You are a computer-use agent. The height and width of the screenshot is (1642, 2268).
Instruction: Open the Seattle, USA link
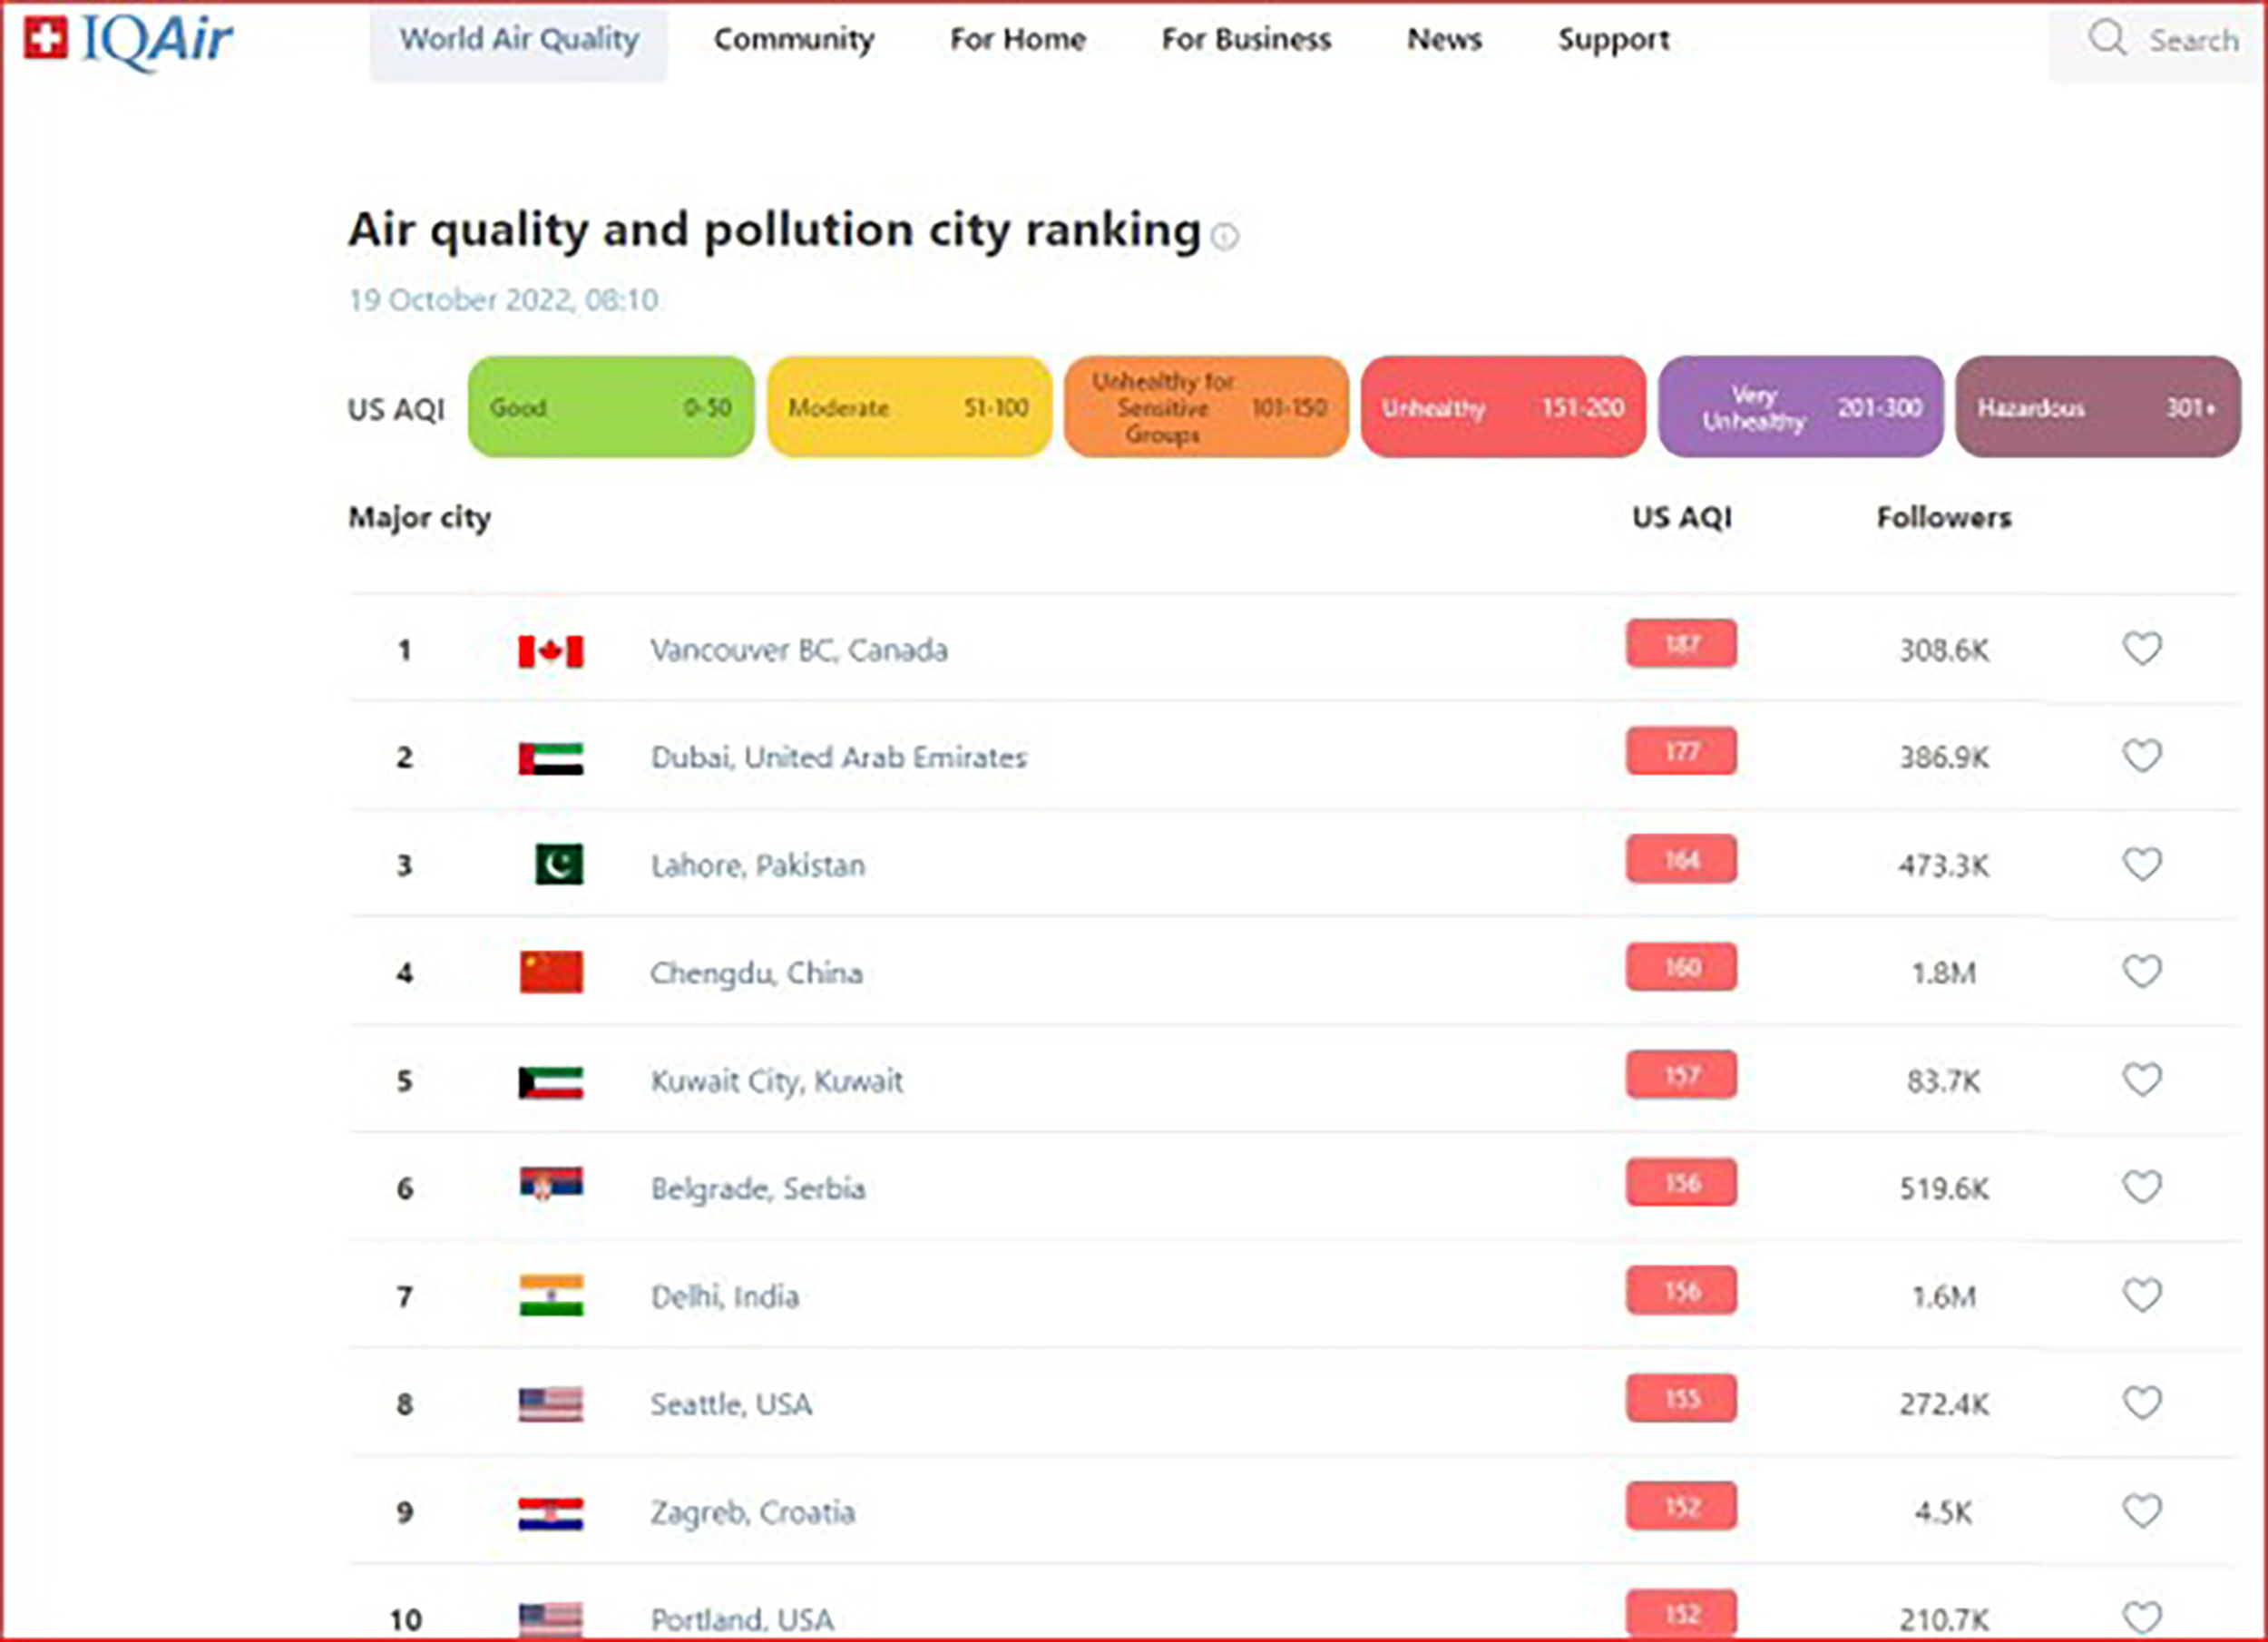tap(731, 1404)
